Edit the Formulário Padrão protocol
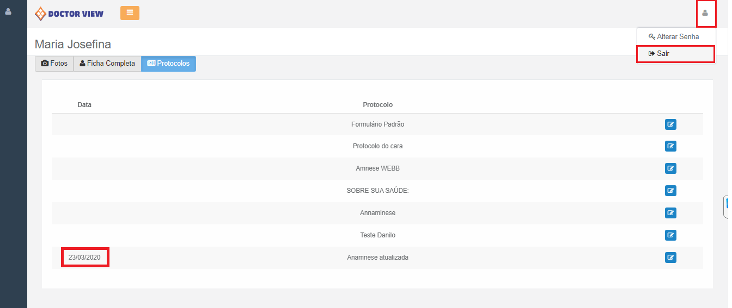732x308 pixels. click(670, 124)
